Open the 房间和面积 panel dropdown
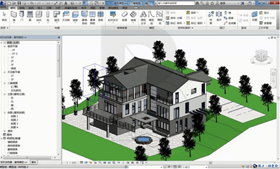 point(185,28)
